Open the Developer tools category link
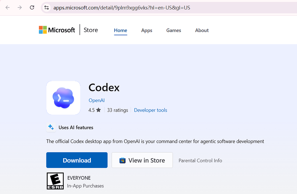 click(x=151, y=110)
